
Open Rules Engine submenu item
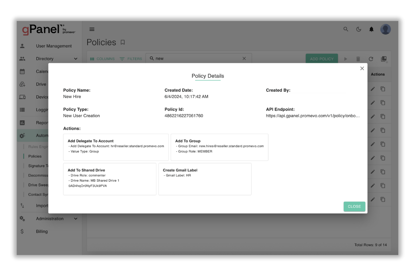coord(38,147)
